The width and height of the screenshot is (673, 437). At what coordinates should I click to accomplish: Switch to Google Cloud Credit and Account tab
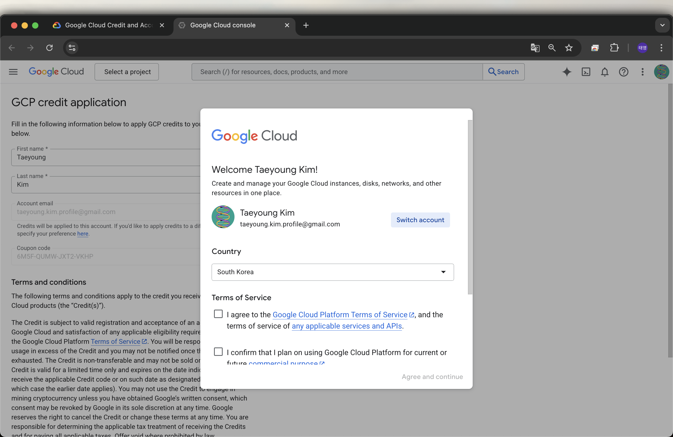[109, 25]
